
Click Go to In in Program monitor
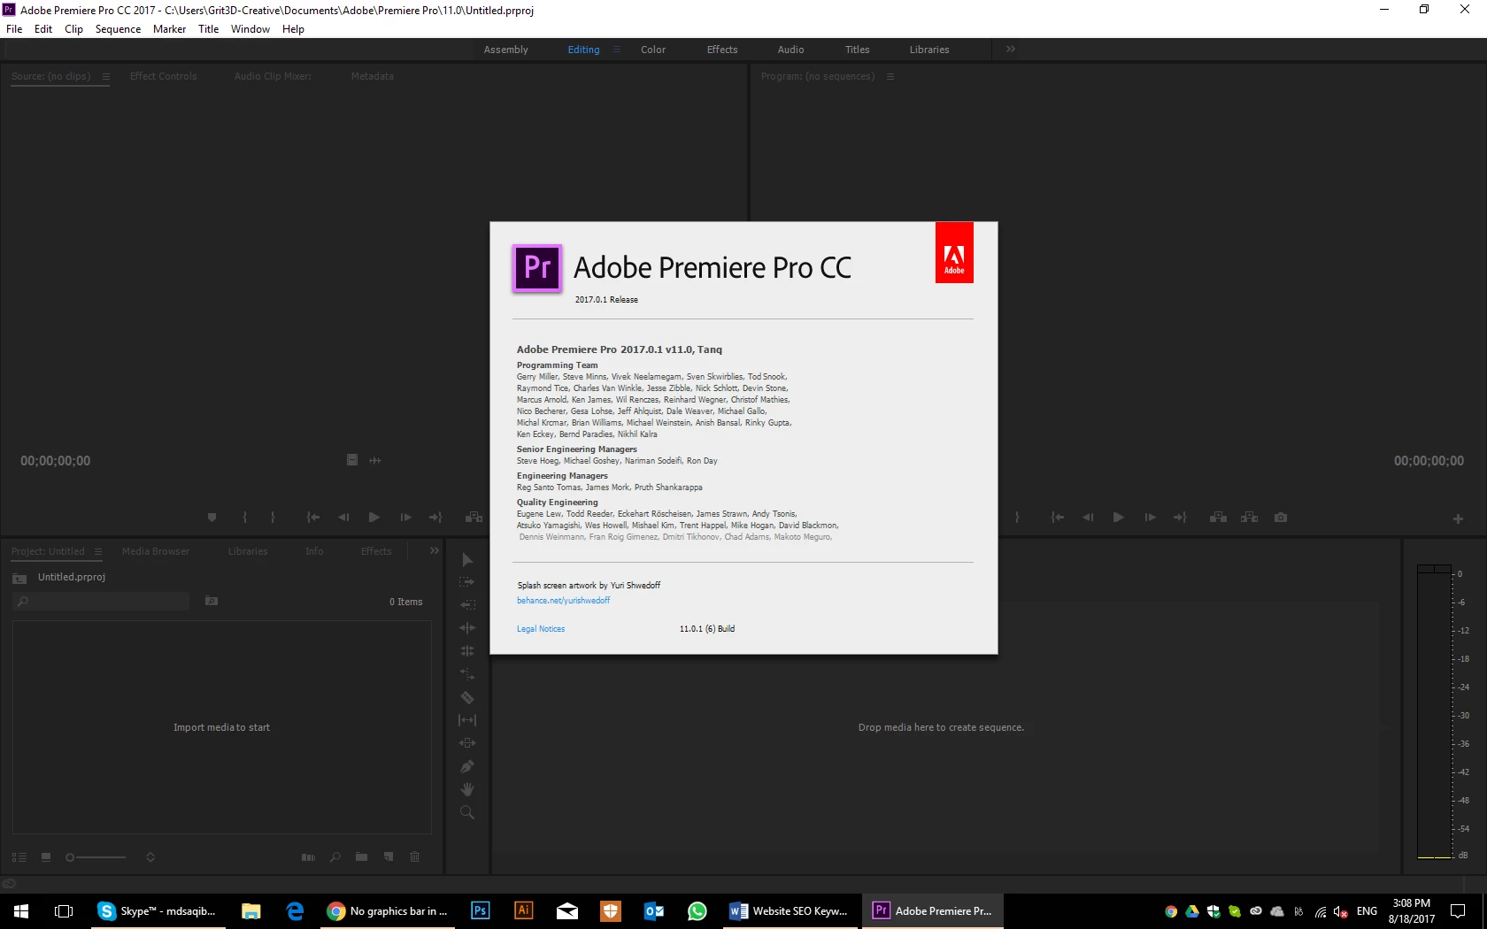(1058, 518)
